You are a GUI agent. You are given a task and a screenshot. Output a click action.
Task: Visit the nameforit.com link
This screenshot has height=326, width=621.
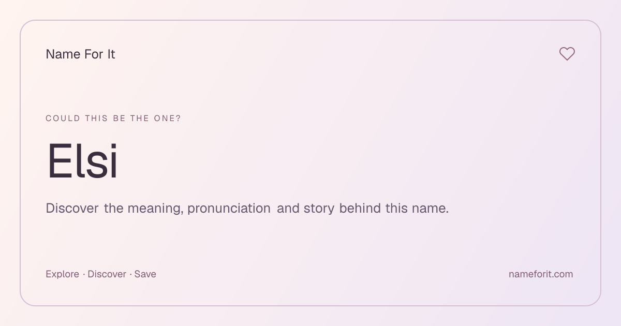point(541,274)
